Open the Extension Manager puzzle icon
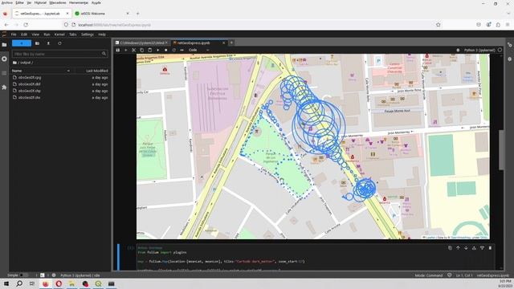This screenshot has height=289, width=514. click(x=4, y=88)
